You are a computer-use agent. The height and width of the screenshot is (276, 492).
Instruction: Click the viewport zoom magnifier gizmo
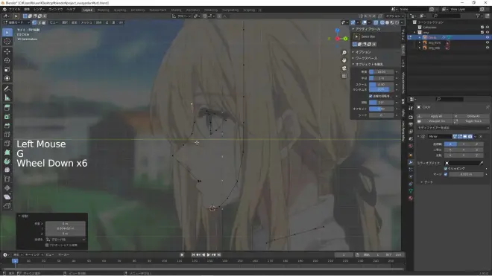[x=344, y=53]
